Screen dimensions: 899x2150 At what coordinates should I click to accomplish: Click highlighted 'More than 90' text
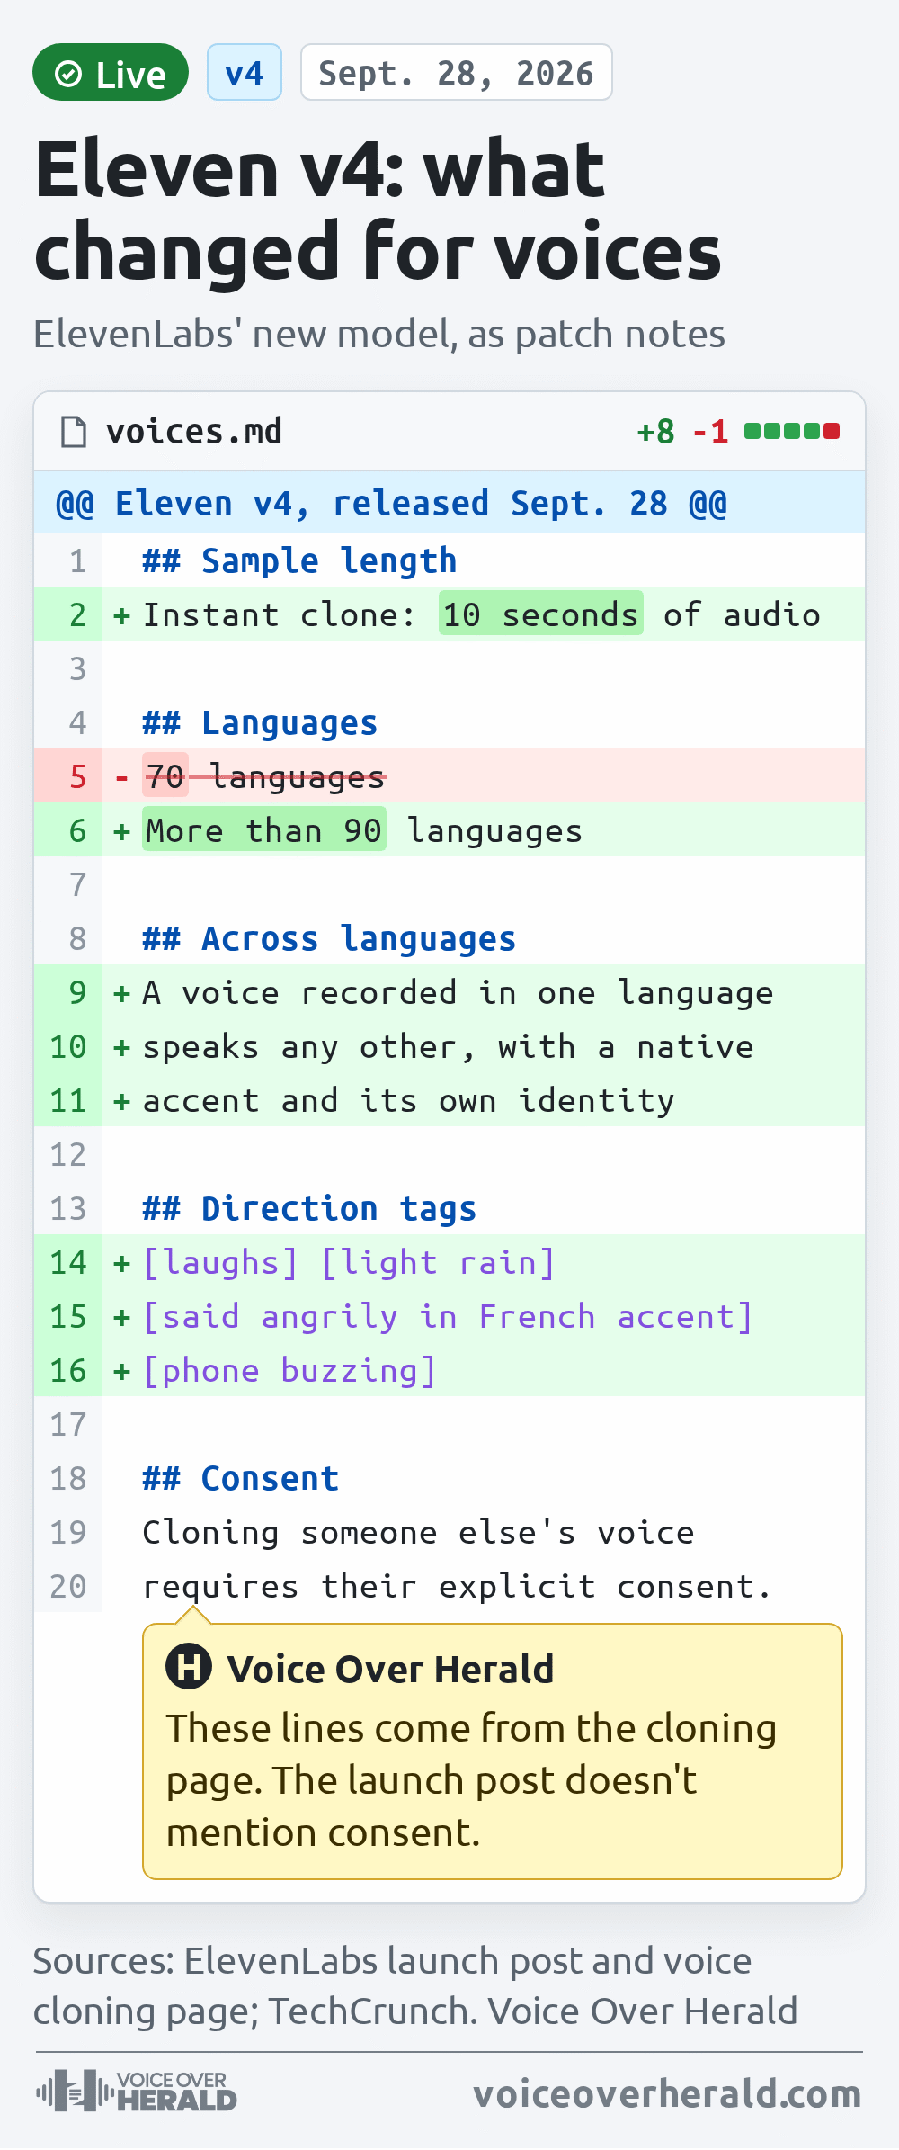(263, 829)
